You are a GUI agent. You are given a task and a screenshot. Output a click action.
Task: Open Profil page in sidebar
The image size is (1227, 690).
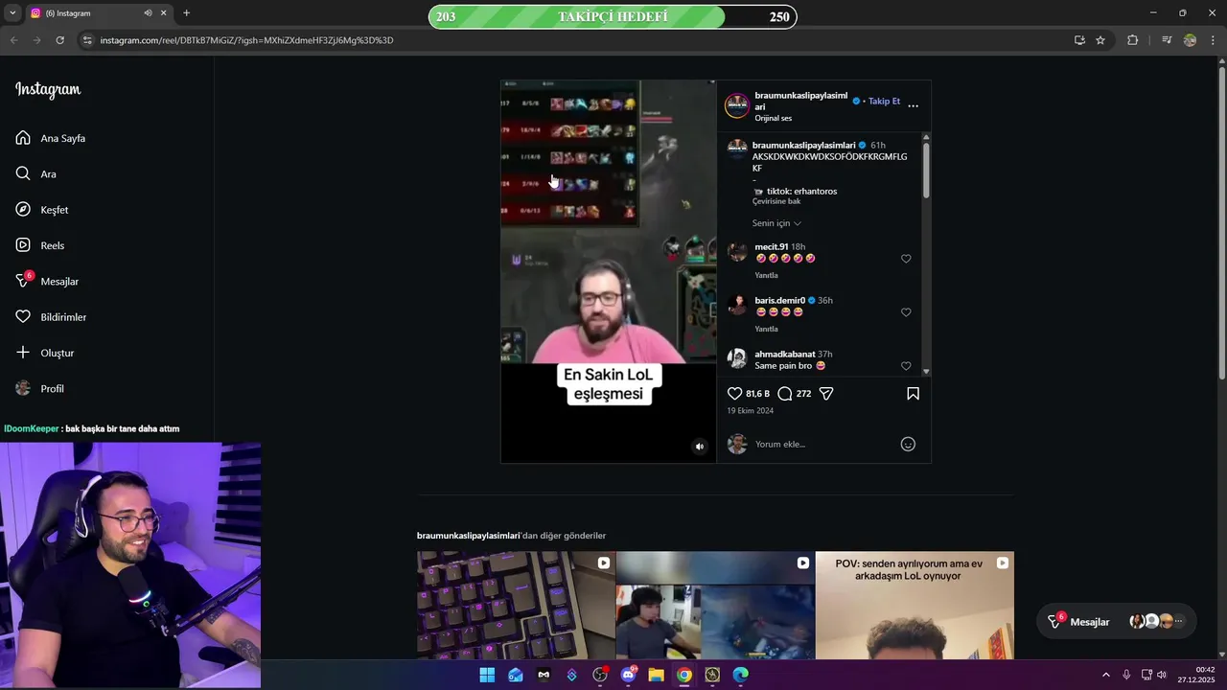point(40,388)
